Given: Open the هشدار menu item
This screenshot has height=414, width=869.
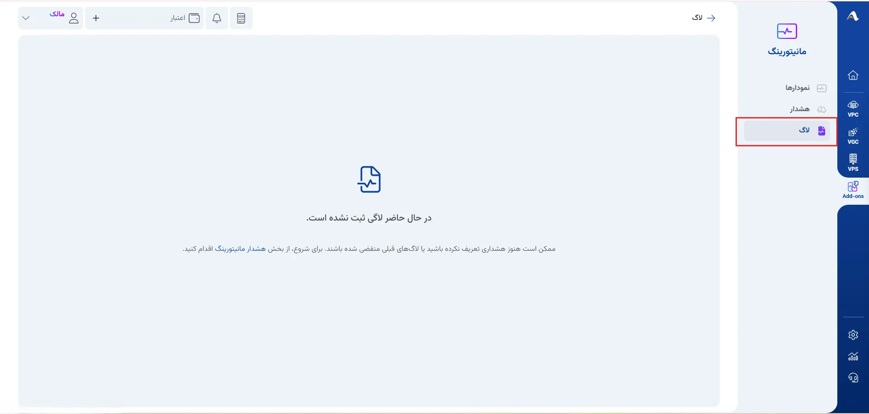Looking at the screenshot, I should click(787, 109).
